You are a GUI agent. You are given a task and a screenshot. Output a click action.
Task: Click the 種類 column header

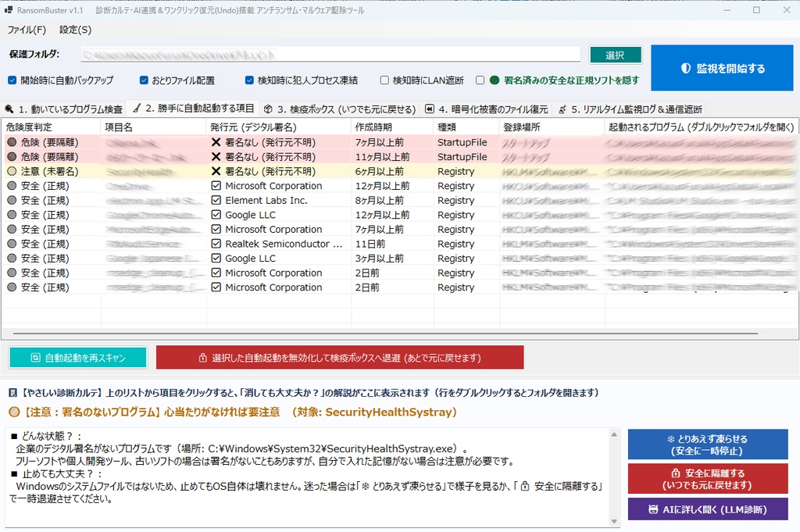pyautogui.click(x=466, y=127)
